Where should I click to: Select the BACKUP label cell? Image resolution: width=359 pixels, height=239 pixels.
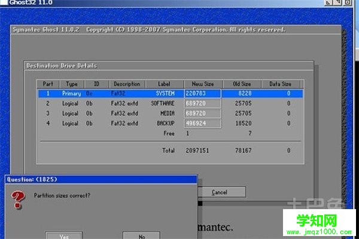[166, 124]
